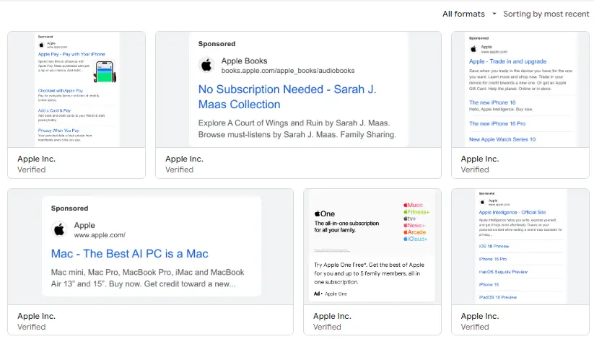This screenshot has height=339, width=594.
Task: Click the iPhone image in the Apple Pay ad
Action: (x=105, y=71)
